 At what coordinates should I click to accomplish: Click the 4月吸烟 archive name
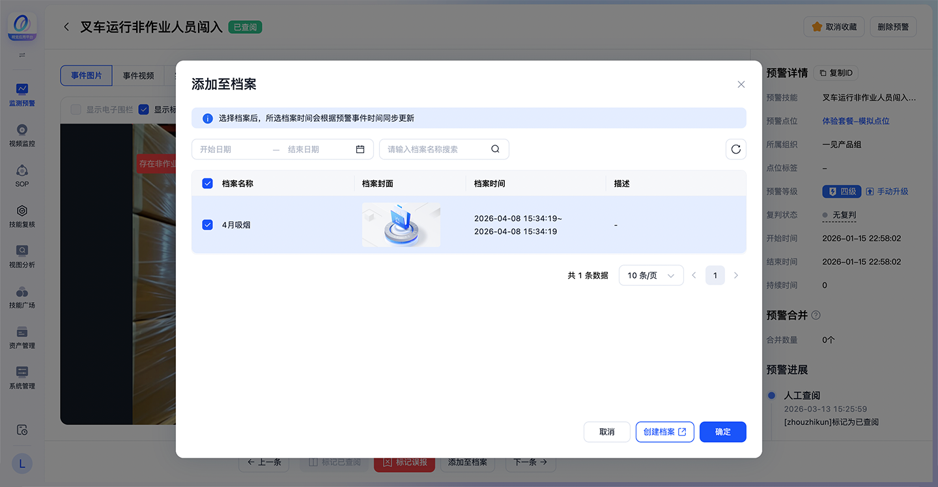tap(236, 225)
